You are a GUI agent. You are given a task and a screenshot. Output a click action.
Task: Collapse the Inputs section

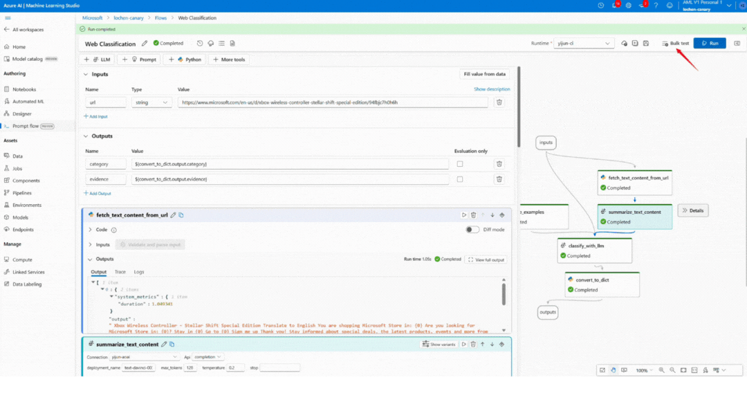click(86, 74)
